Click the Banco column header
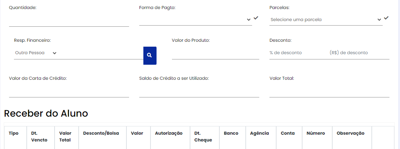 (231, 133)
